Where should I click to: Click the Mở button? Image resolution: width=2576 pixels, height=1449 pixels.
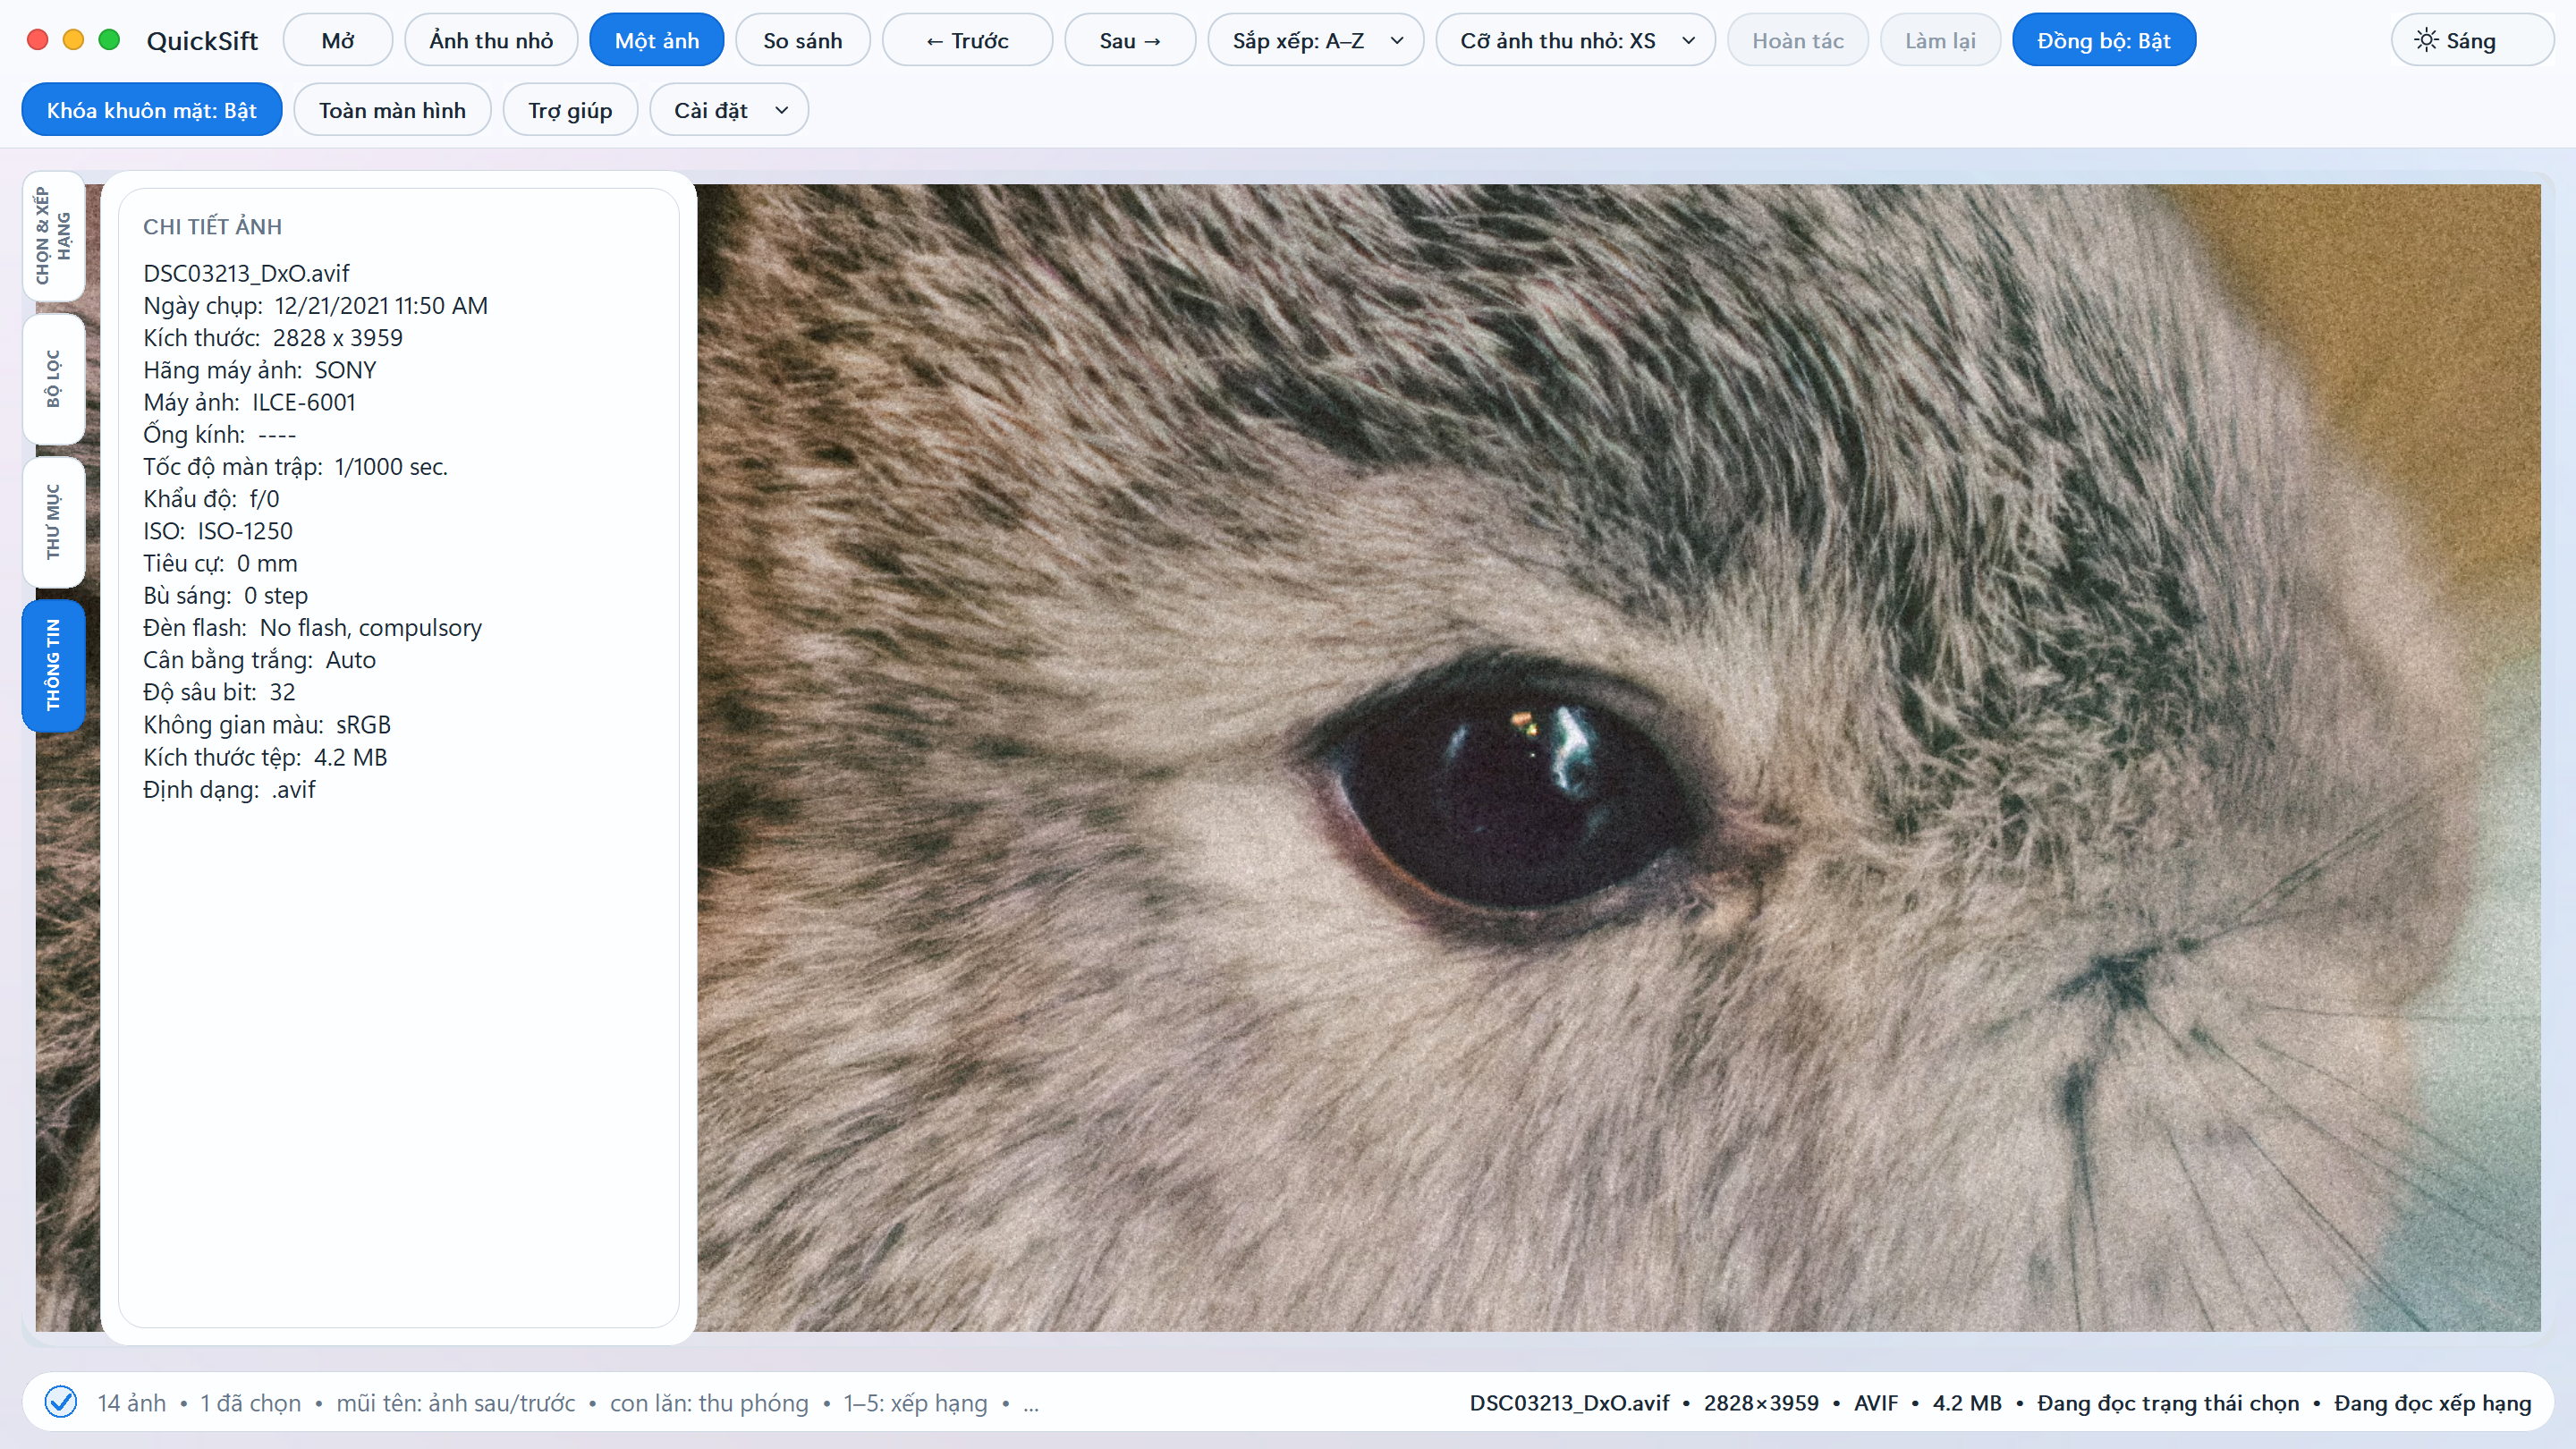(x=338, y=40)
